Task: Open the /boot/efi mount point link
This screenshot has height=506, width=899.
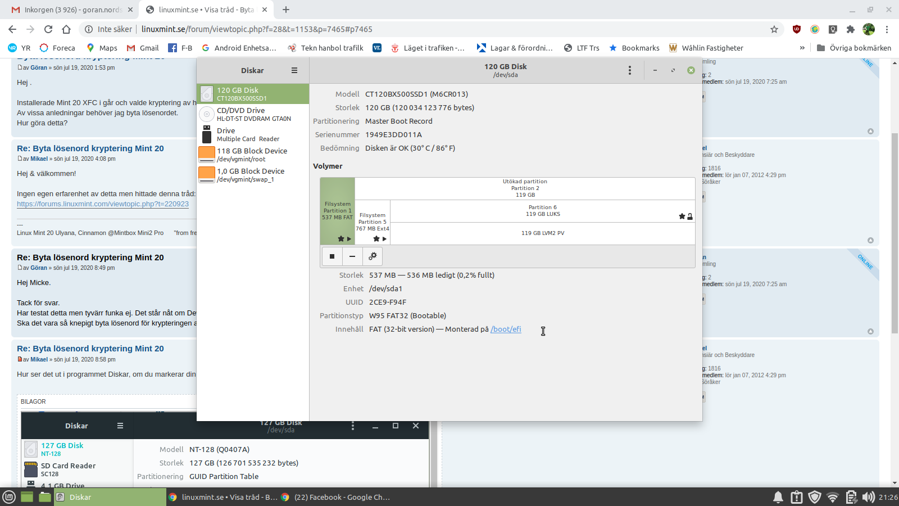Action: pos(506,329)
